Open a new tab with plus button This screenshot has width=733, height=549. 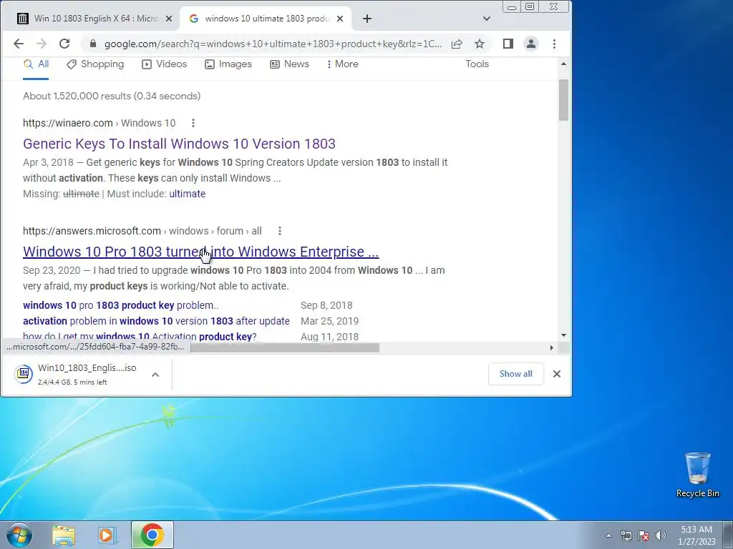point(367,19)
